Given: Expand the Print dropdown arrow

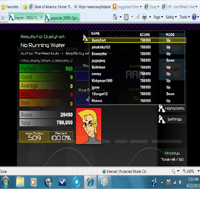Looking at the screenshot, I should (150, 17).
